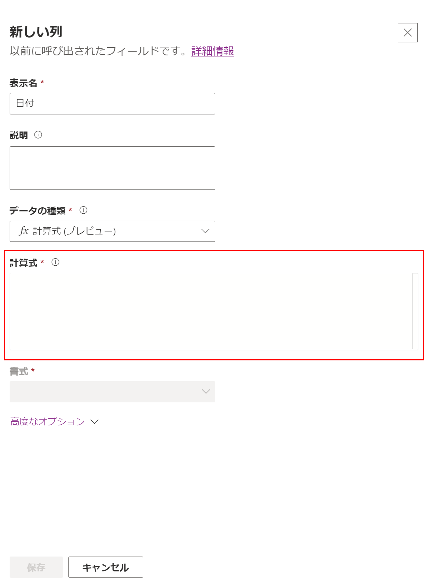Viewport: 428px width, 587px height.
Task: Open the 計算式 (プレビュー) data type dropdown
Action: click(112, 231)
